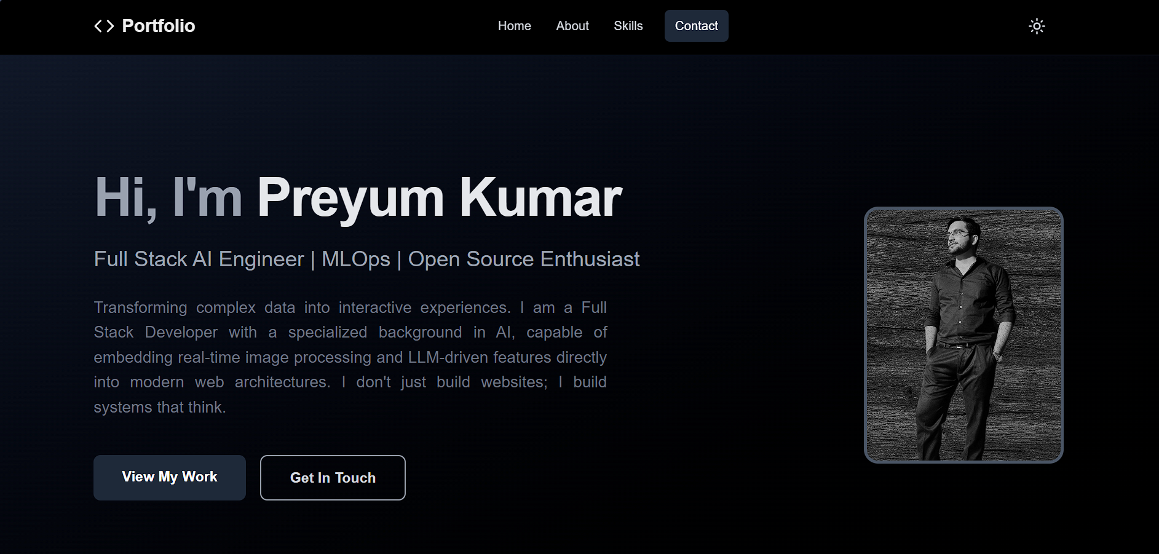Open the About section
This screenshot has height=554, width=1159.
[x=572, y=26]
